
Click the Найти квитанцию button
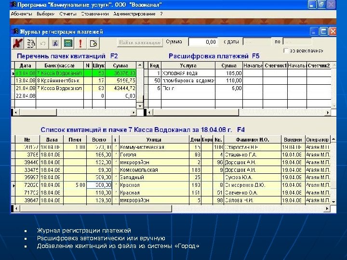pos(140,43)
